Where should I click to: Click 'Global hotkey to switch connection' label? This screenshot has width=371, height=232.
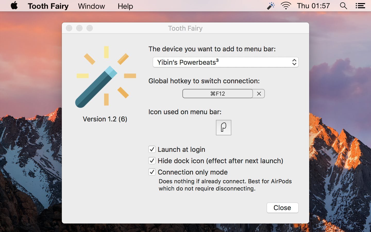(204, 81)
